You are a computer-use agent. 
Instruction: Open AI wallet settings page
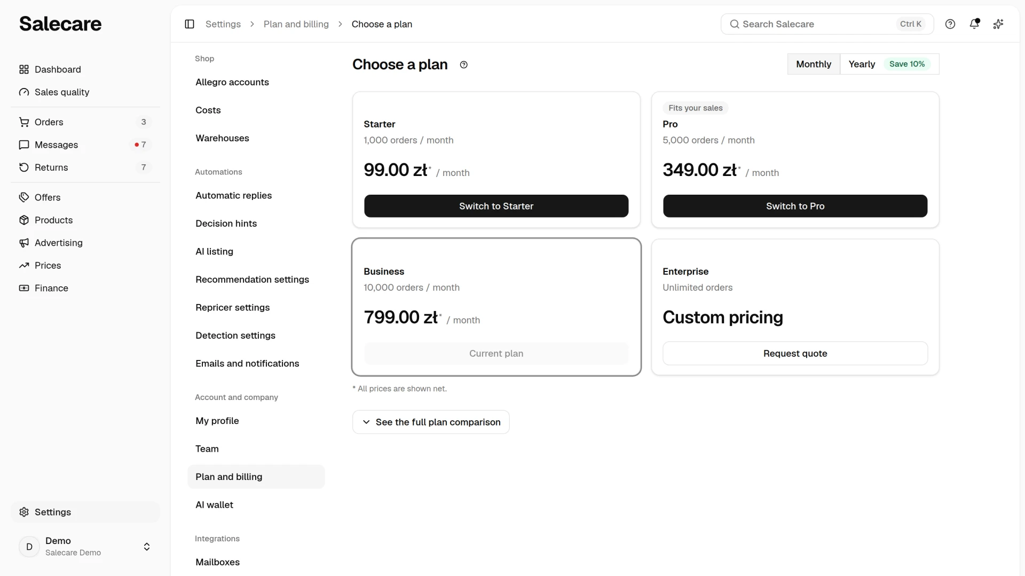tap(256, 505)
